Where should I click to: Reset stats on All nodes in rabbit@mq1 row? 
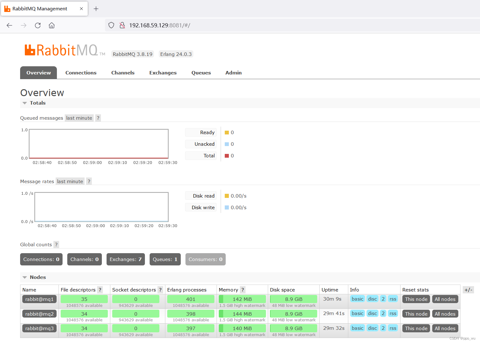(445, 299)
